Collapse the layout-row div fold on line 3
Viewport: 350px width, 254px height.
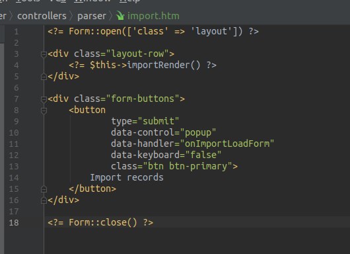[44, 54]
